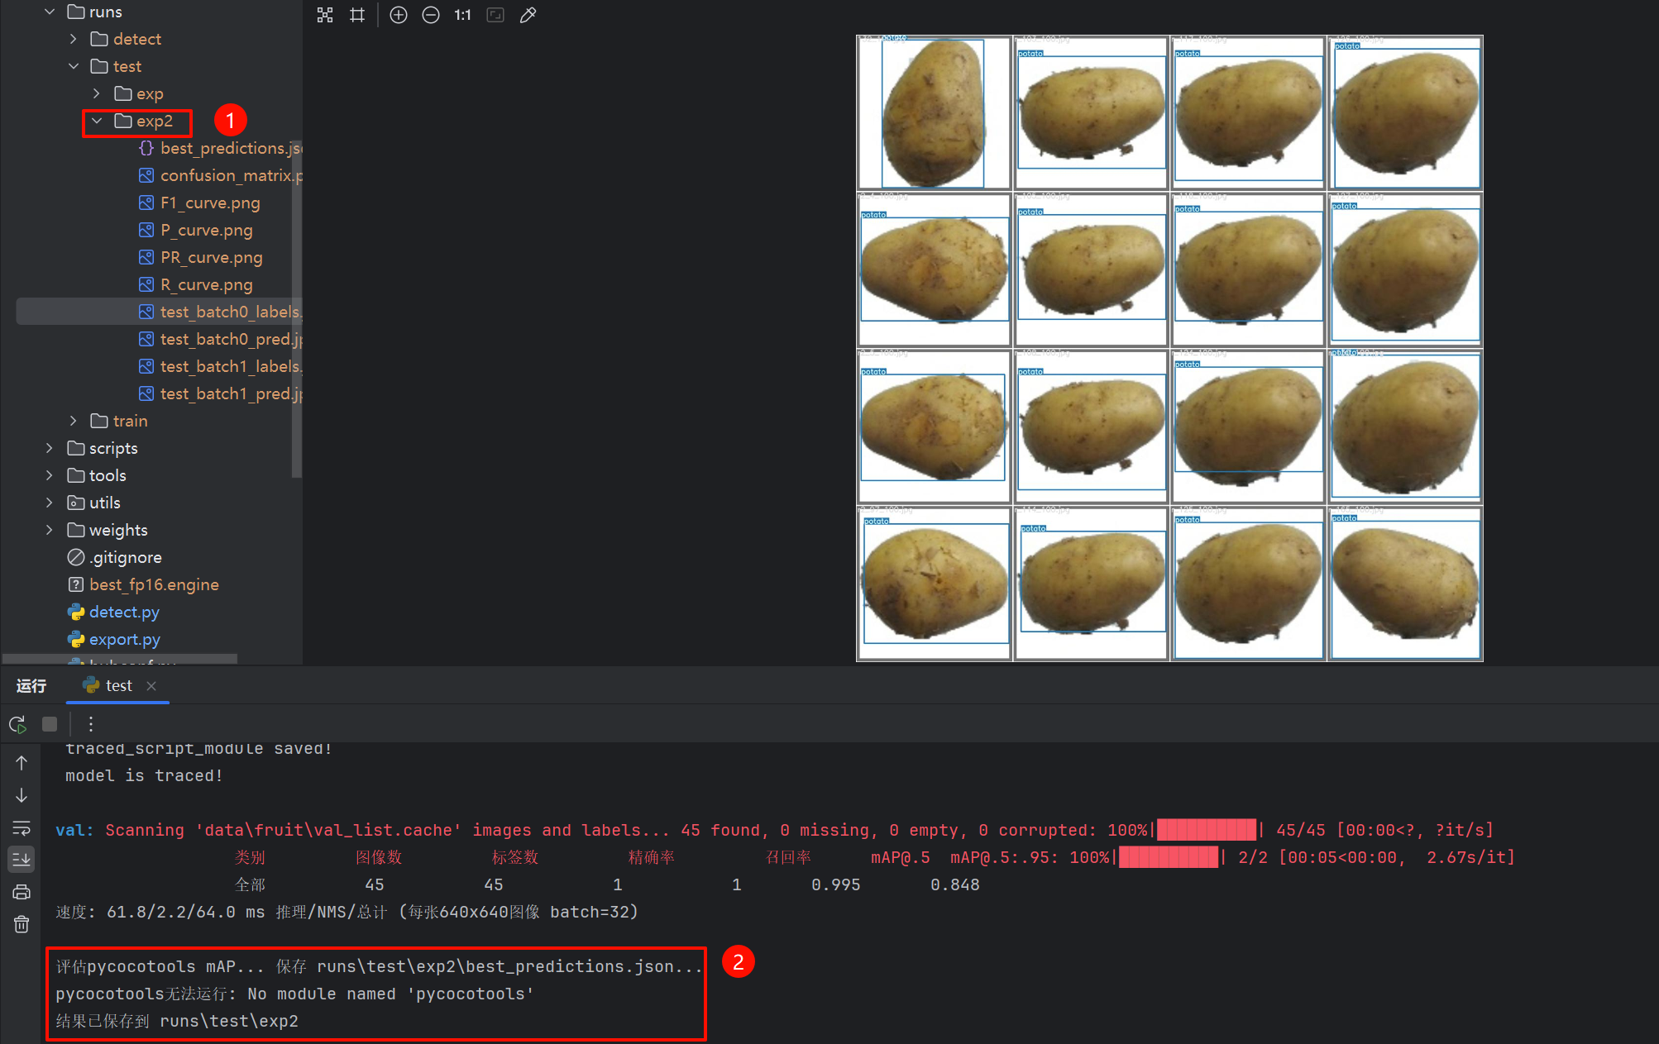1659x1044 pixels.
Task: Print the console output
Action: [22, 892]
